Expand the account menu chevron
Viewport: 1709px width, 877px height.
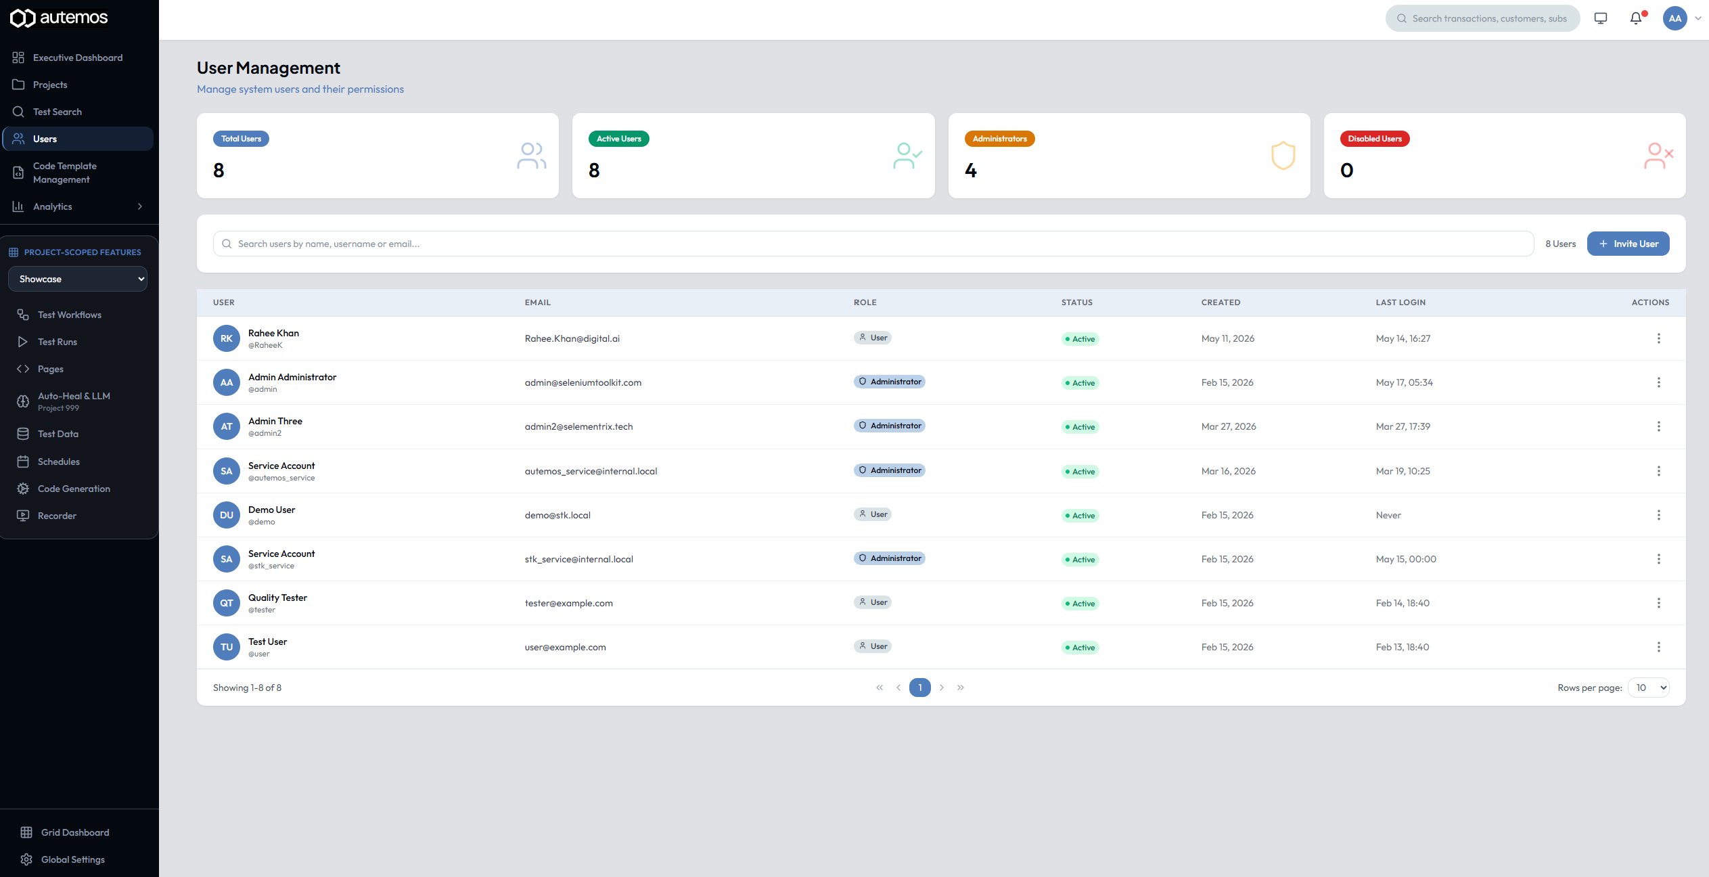(1698, 18)
